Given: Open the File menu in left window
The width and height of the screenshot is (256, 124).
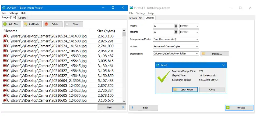Looking at the screenshot, I should tap(4, 13).
